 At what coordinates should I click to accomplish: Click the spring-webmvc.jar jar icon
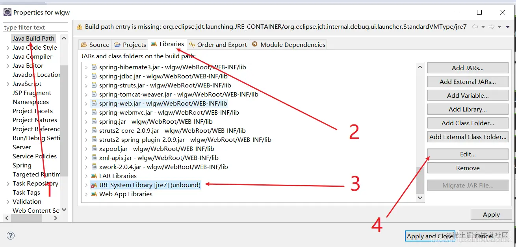94,112
